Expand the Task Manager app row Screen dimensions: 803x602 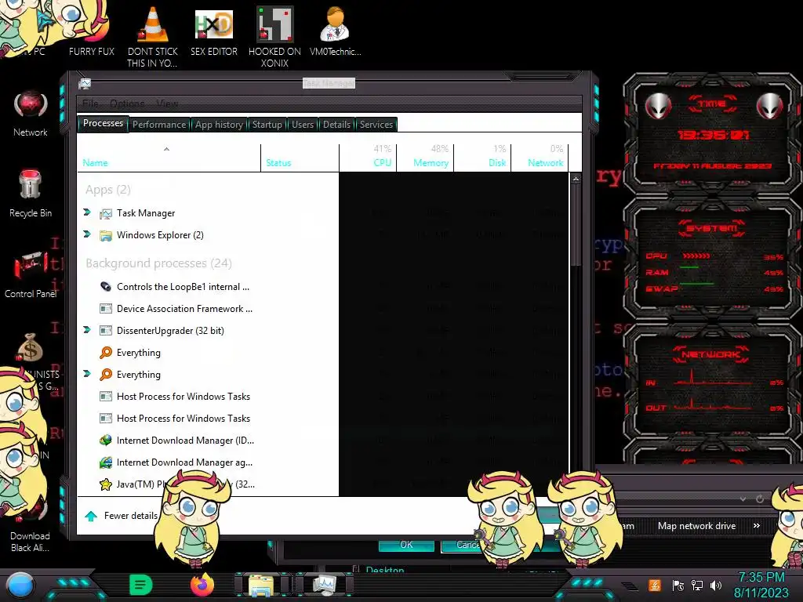(87, 212)
